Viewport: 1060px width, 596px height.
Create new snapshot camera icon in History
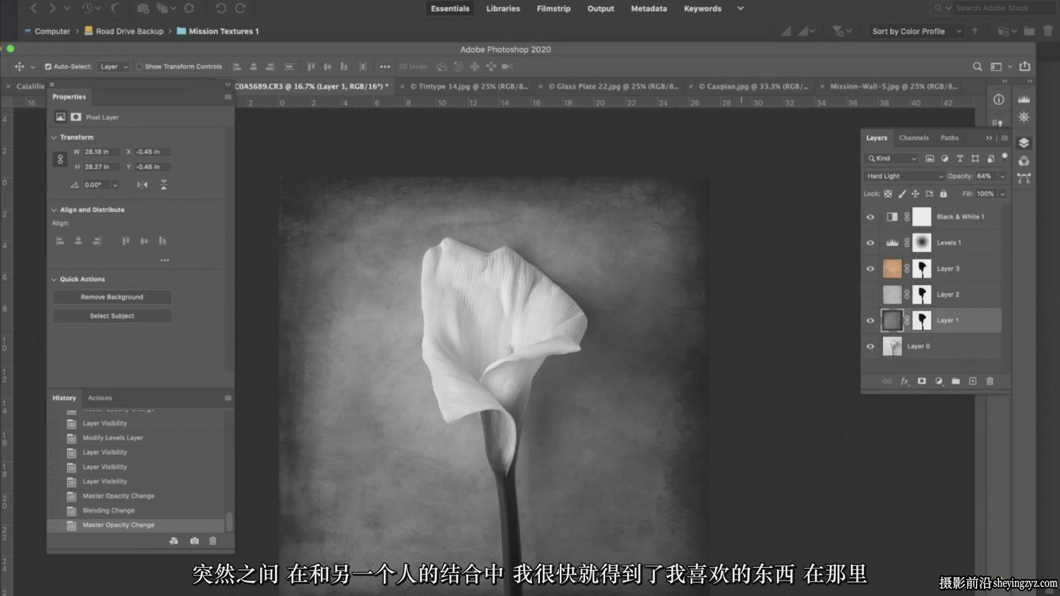click(194, 541)
